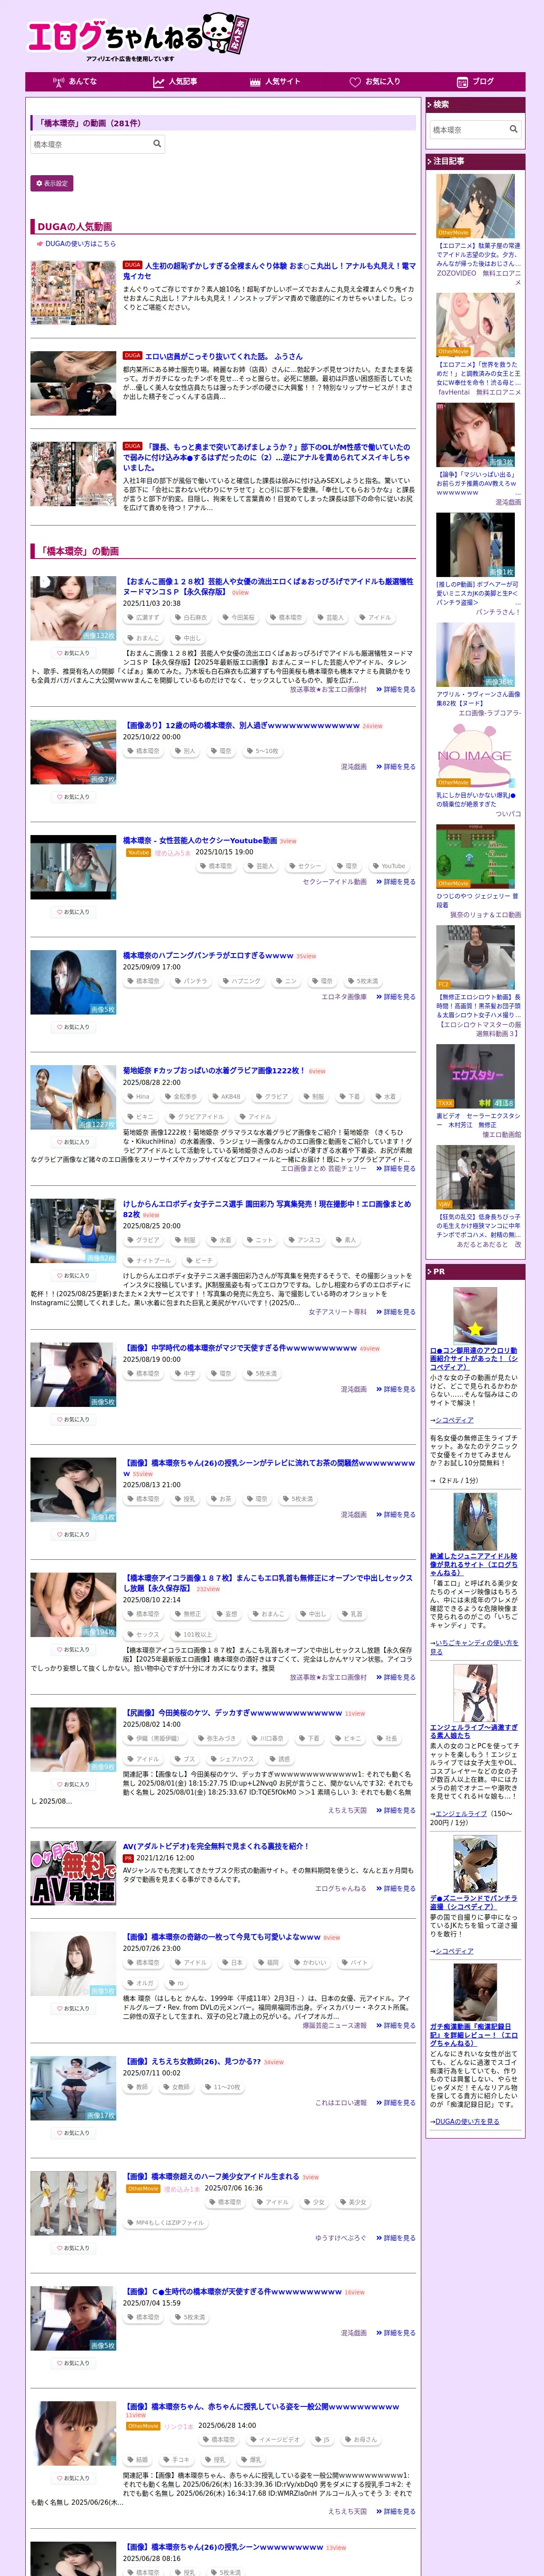This screenshot has height=2576, width=544.
Task: Favorite the 2025/07/04 15:59 post
Action: coord(73,2363)
